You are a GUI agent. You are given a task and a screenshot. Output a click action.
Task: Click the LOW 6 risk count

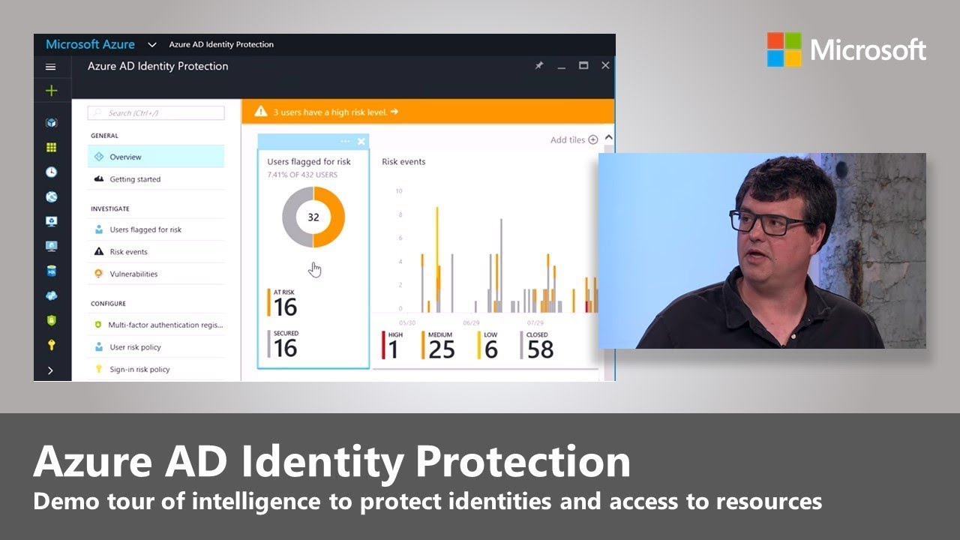pos(488,346)
